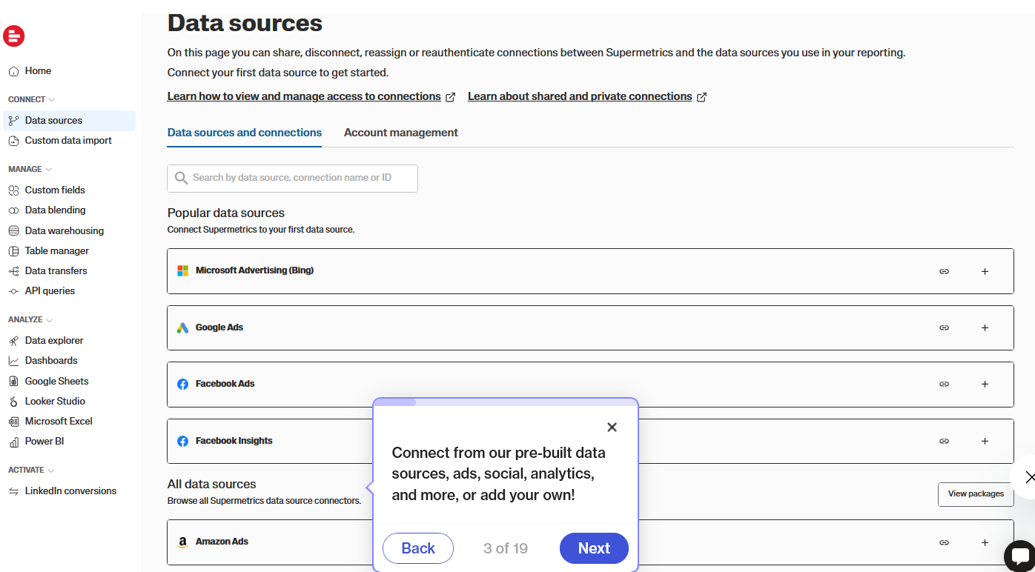This screenshot has height=572, width=1035.
Task: Click the Amazon Ads logo
Action: 182,542
